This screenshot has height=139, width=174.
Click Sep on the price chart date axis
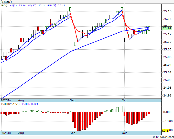[73, 100]
